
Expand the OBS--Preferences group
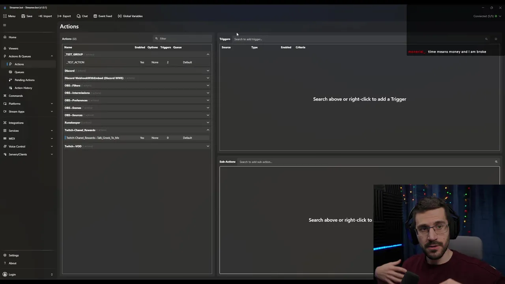click(208, 100)
